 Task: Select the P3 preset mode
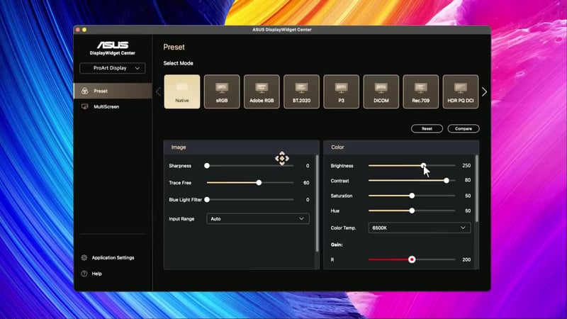[x=341, y=91]
